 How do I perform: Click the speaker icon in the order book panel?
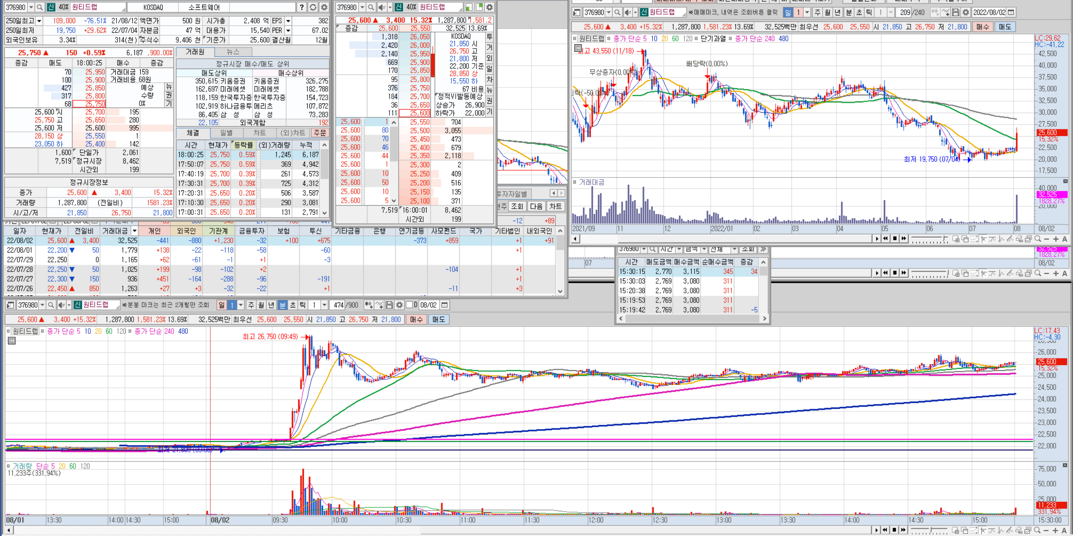[381, 7]
